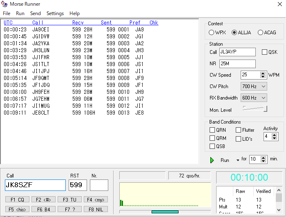Click the RST field showing 599
286x217 pixels.
coord(78,185)
